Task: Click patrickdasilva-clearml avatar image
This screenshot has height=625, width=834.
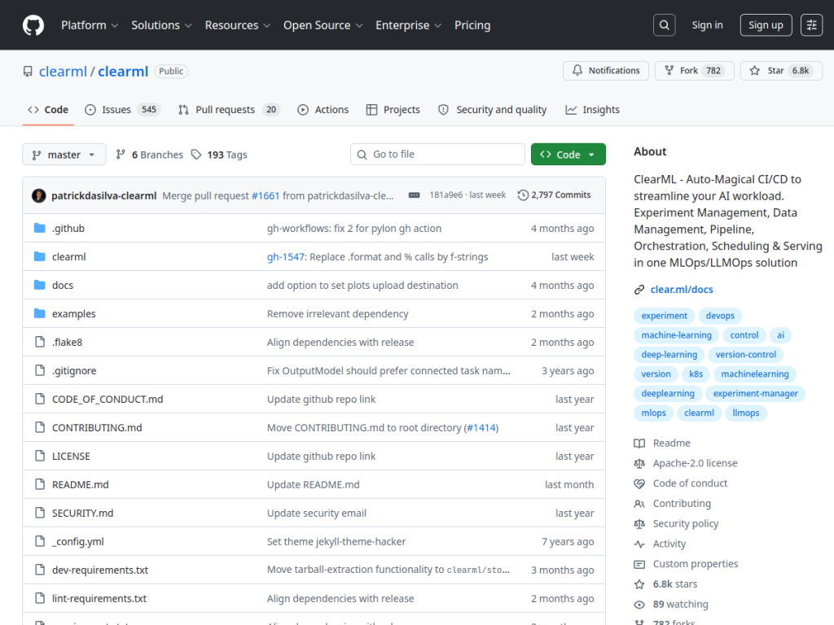Action: [39, 195]
